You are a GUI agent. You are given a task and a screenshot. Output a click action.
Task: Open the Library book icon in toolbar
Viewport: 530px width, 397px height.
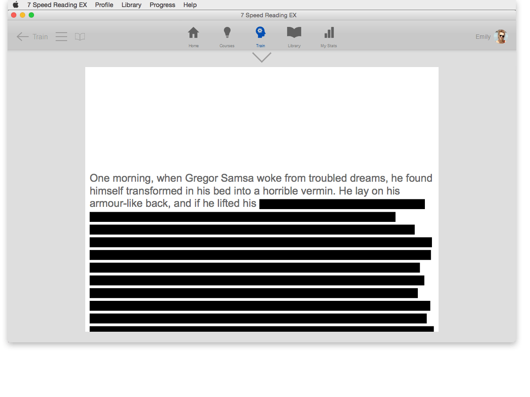[x=294, y=33]
